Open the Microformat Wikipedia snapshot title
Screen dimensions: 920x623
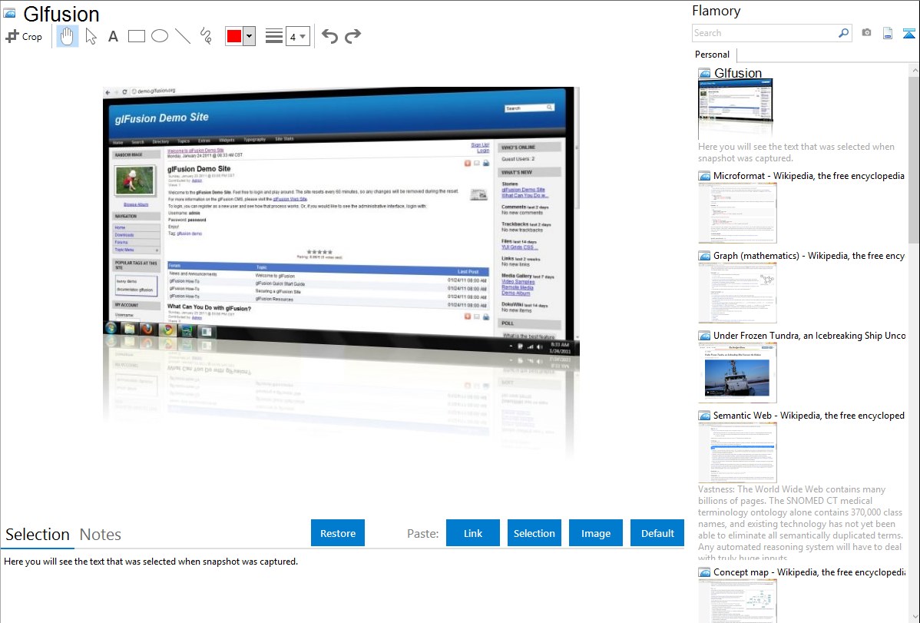tap(809, 176)
